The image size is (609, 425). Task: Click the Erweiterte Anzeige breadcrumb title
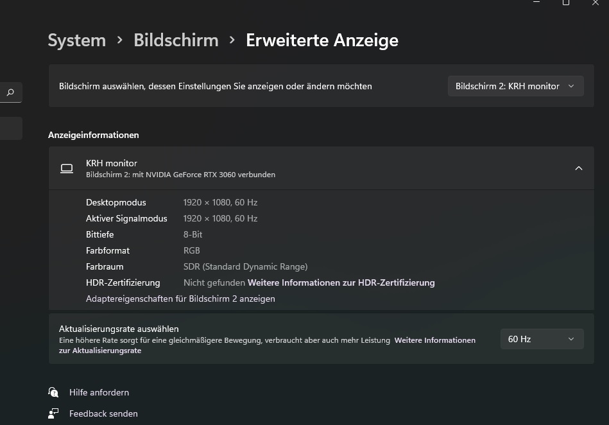(322, 40)
